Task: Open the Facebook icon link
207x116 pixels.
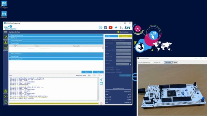Action: [105, 27]
